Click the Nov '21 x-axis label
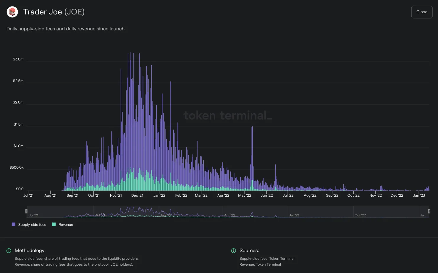The height and width of the screenshot is (273, 438). [x=116, y=195]
